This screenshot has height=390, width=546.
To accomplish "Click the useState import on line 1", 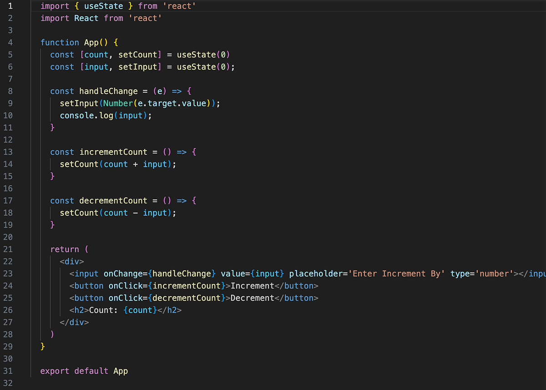I will pos(103,6).
